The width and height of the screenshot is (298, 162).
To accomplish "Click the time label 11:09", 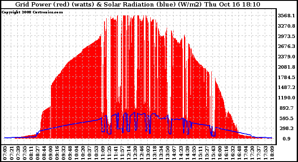I will pos(103,153).
